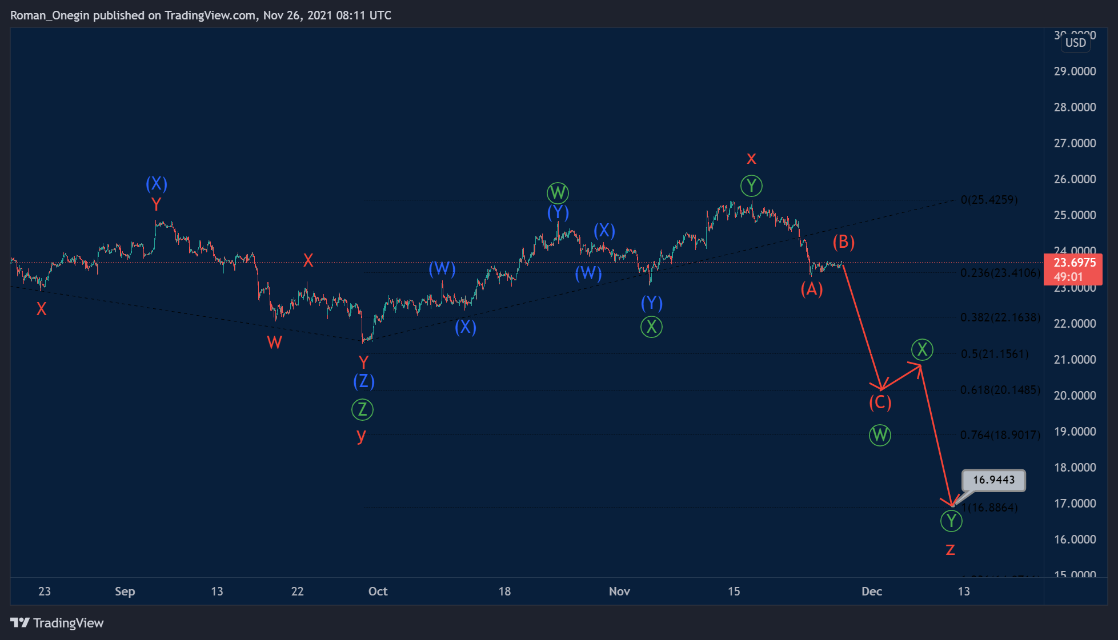Click the Oct date on time axis
Screen dimensions: 1118x640
[378, 591]
